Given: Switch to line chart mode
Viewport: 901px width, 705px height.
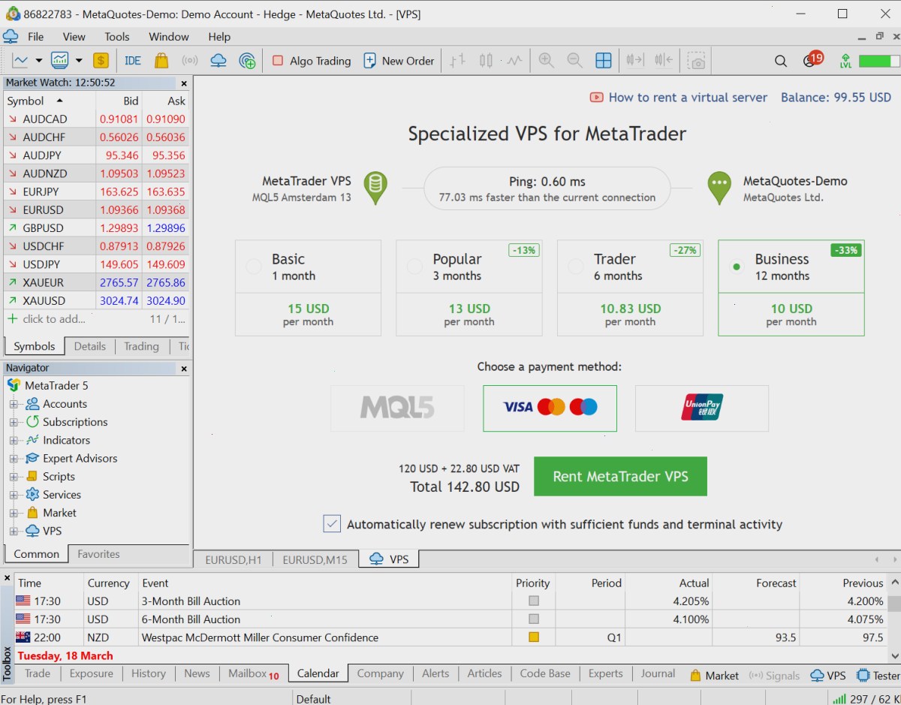Looking at the screenshot, I should click(x=514, y=61).
